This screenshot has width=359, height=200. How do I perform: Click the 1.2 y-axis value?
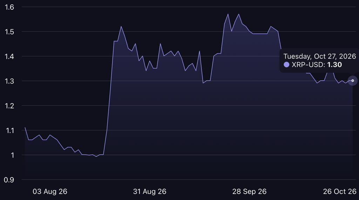[9, 106]
